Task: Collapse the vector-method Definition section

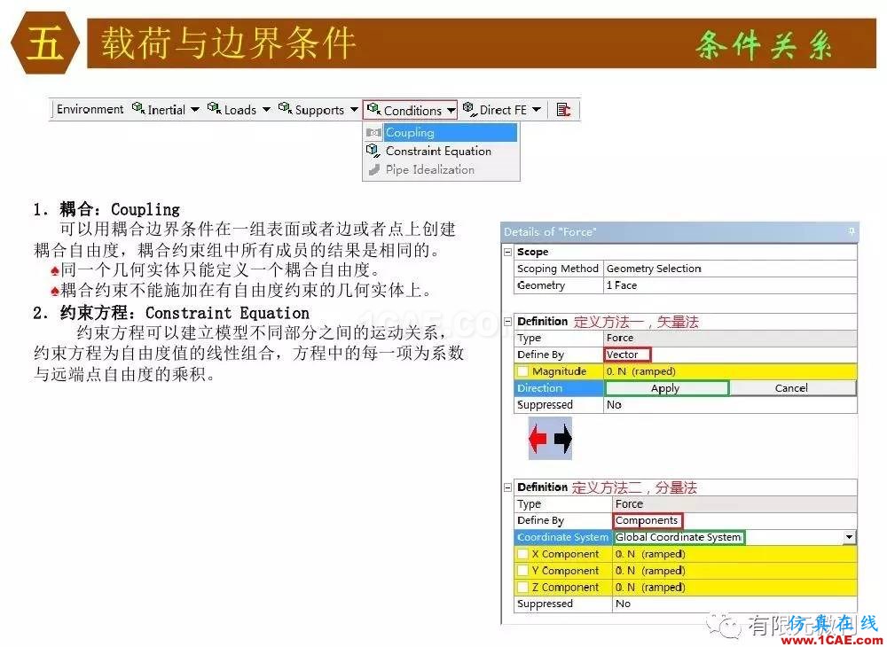Action: [x=508, y=321]
